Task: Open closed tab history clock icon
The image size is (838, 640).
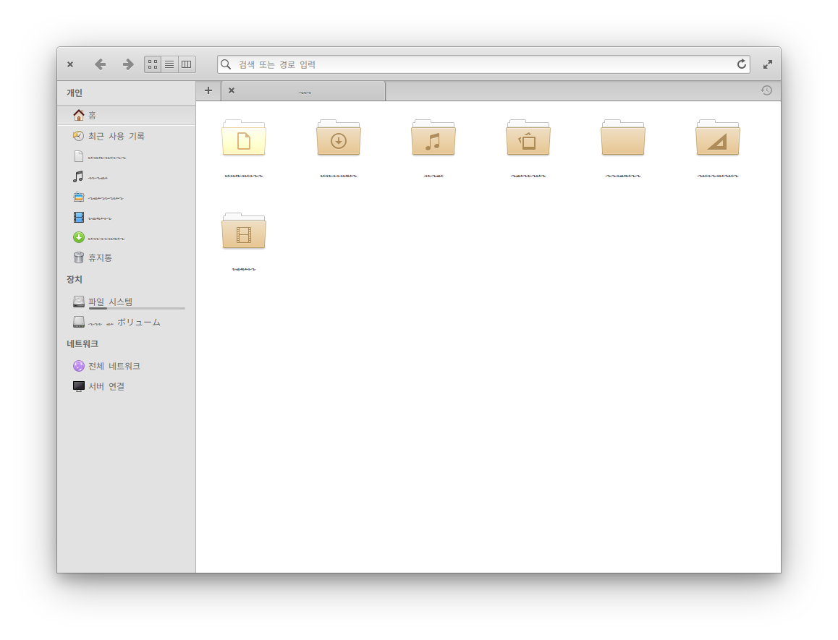Action: pos(766,91)
